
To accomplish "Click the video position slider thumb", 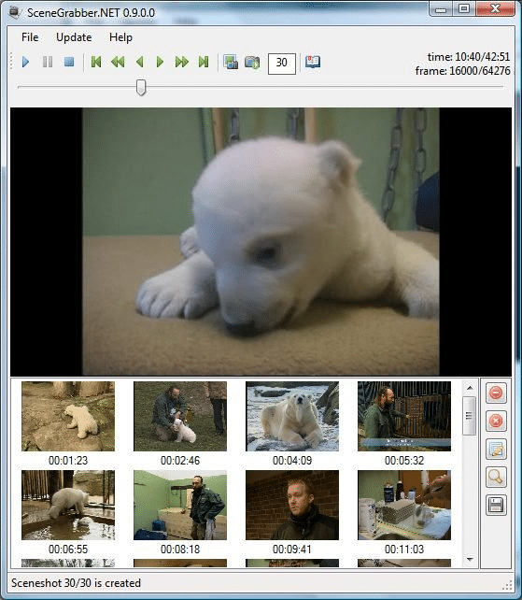I will click(141, 87).
